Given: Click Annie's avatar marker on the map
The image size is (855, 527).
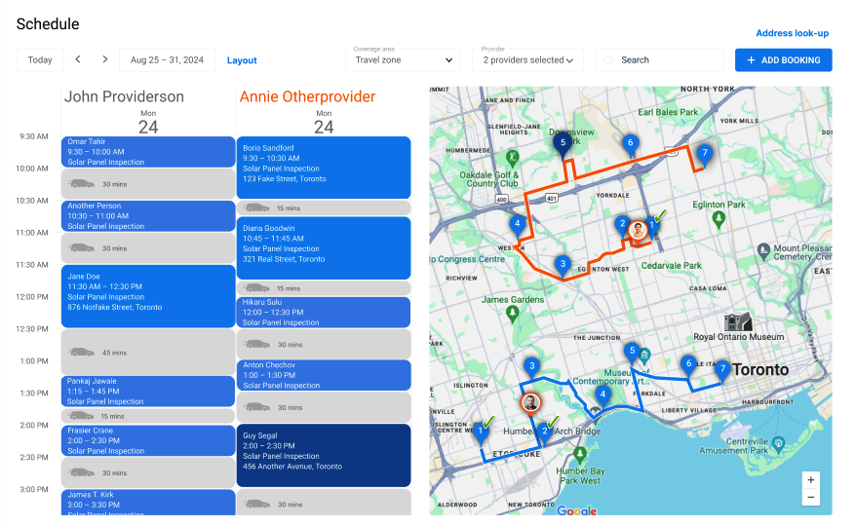Looking at the screenshot, I should coord(638,231).
